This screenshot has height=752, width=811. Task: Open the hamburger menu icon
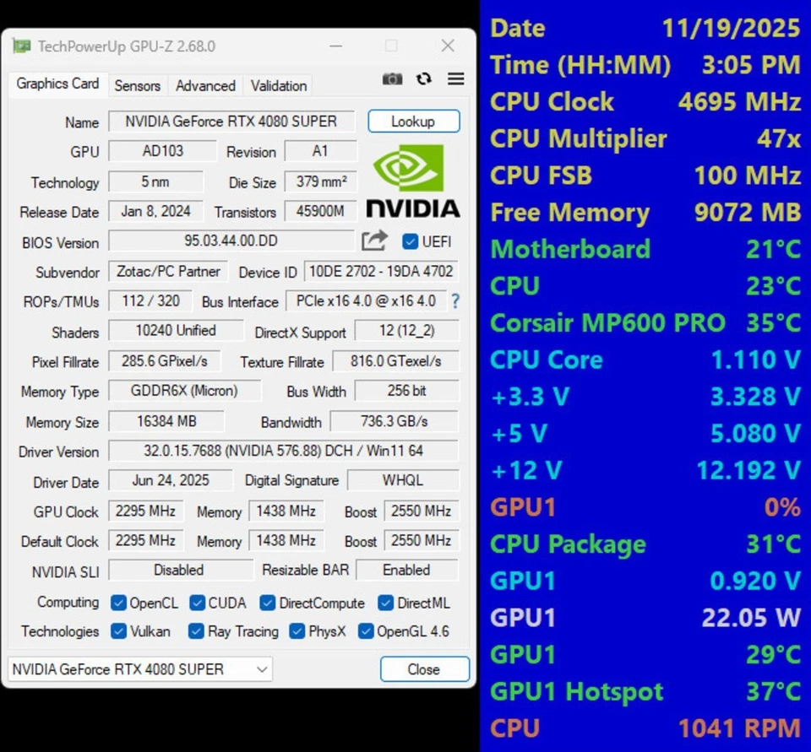455,78
